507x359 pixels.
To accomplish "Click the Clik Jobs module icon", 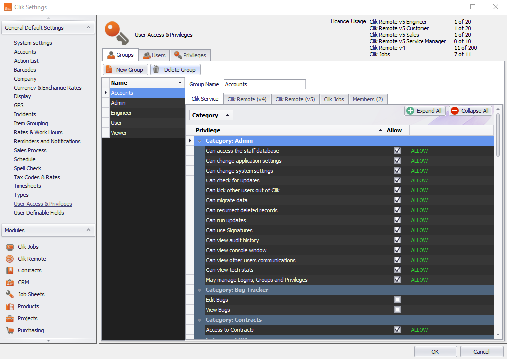I will (10, 247).
